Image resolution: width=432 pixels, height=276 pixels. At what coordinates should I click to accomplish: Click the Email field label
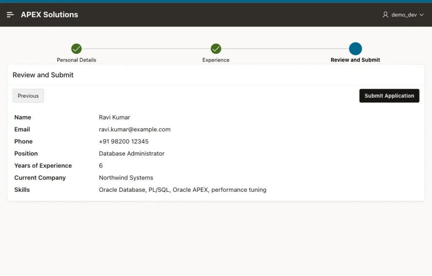22,129
